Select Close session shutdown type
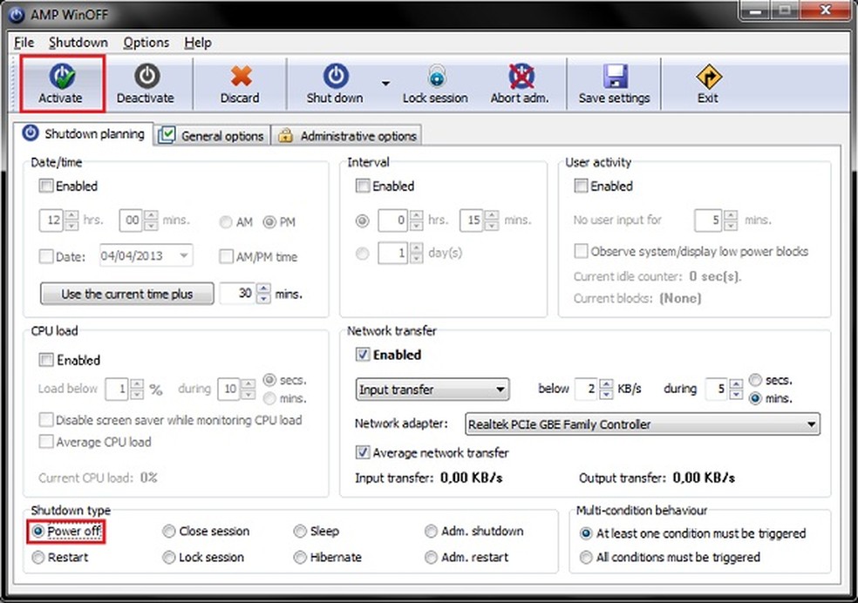 [169, 532]
